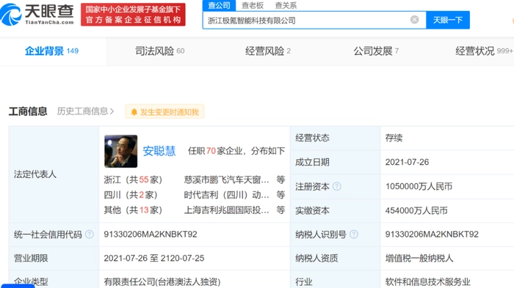Viewport: 514px width, 288px height.
Task: Open the help icon beside 注册资本
Action: (x=336, y=187)
